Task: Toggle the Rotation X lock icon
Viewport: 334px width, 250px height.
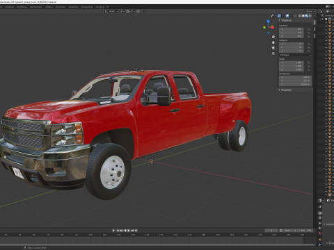Action: pos(309,44)
